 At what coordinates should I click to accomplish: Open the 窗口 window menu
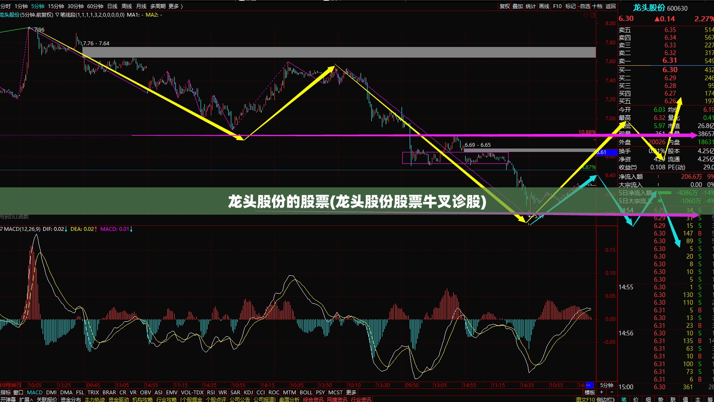click(x=18, y=392)
